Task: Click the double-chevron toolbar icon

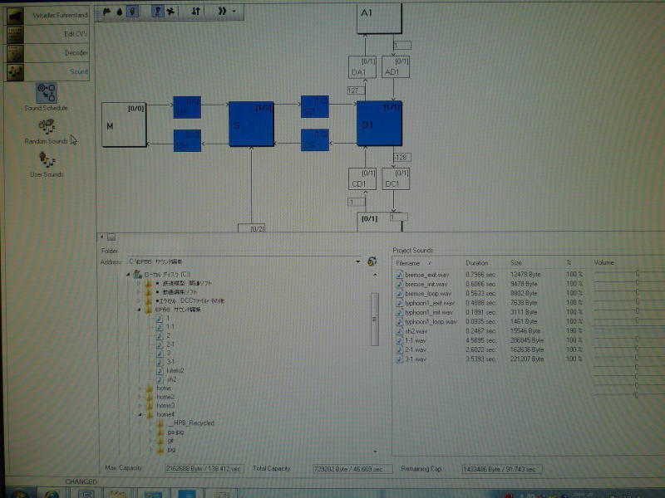Action: pyautogui.click(x=222, y=12)
